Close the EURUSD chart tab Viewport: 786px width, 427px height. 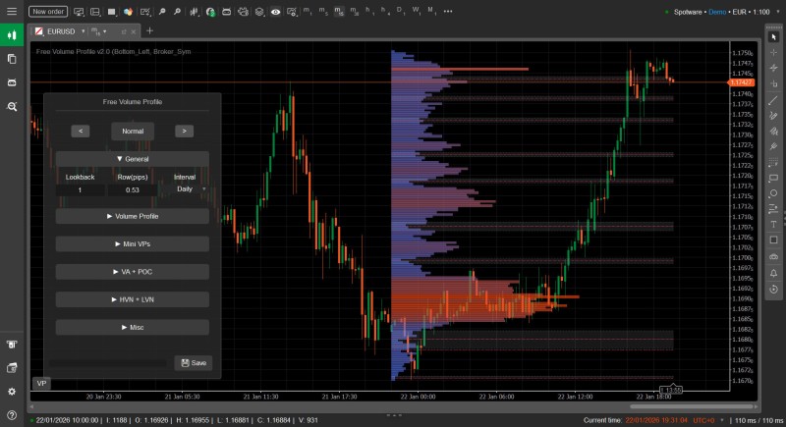click(134, 31)
